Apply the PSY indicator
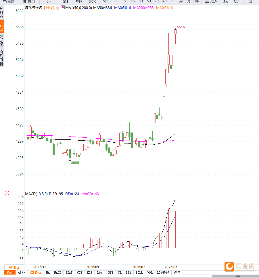 [x=128, y=273]
